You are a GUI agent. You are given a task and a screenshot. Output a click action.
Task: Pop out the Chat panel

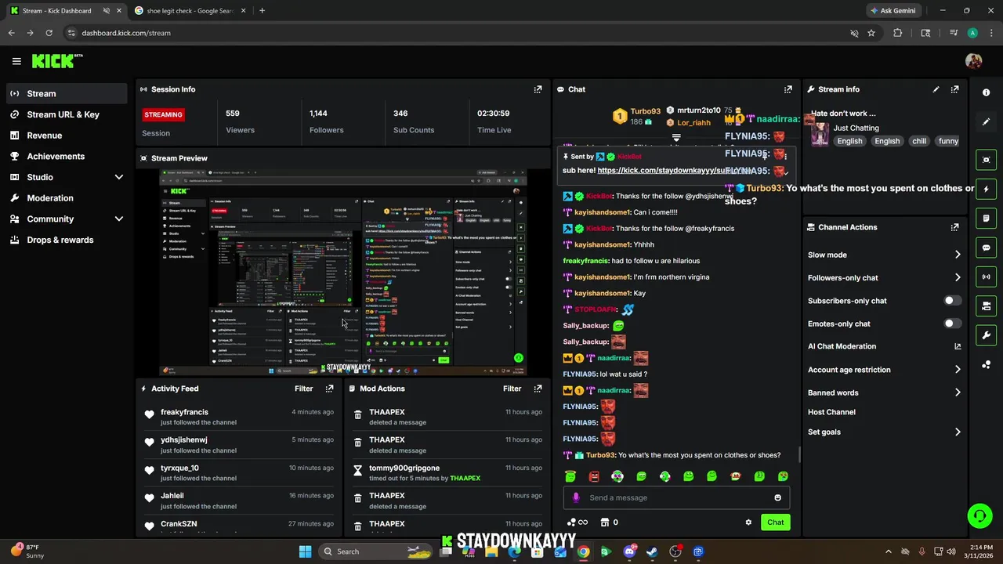788,89
